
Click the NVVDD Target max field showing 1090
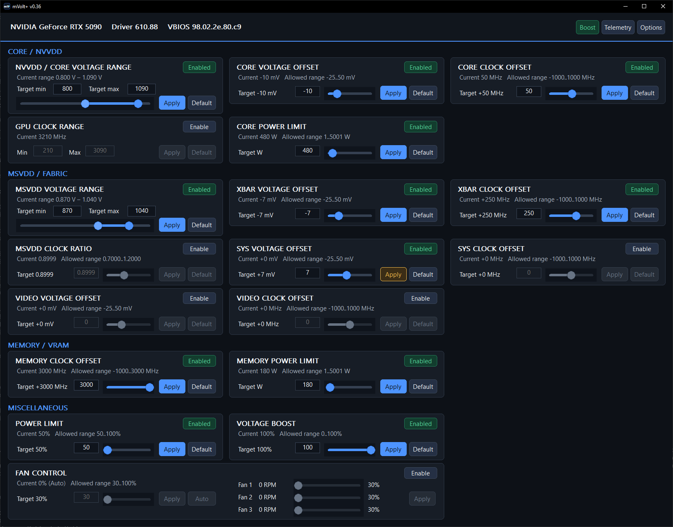tap(142, 89)
